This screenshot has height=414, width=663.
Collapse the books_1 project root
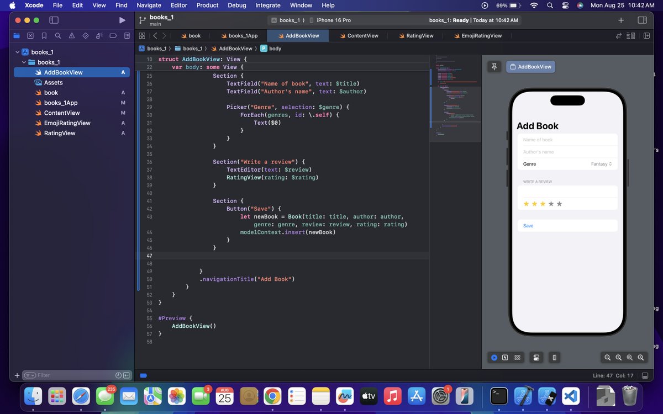coord(17,52)
